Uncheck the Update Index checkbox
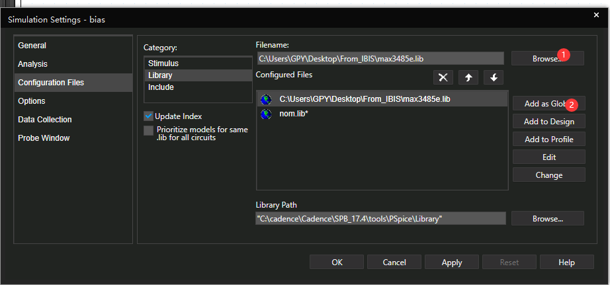 pyautogui.click(x=148, y=116)
